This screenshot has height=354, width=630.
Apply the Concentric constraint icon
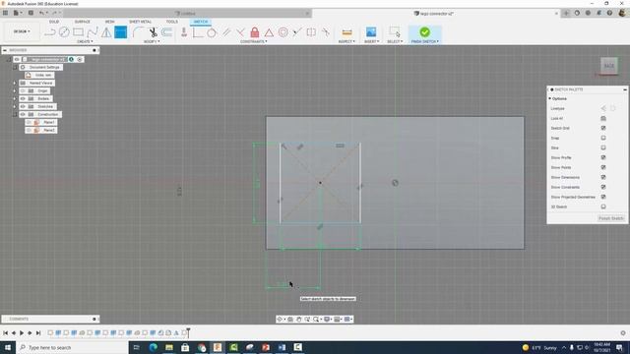coord(283,32)
